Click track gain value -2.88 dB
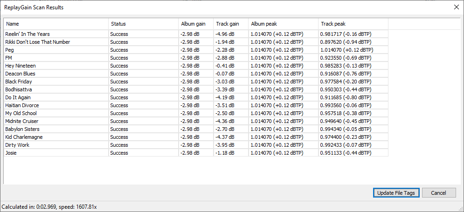The width and height of the screenshot is (464, 212). click(225, 58)
